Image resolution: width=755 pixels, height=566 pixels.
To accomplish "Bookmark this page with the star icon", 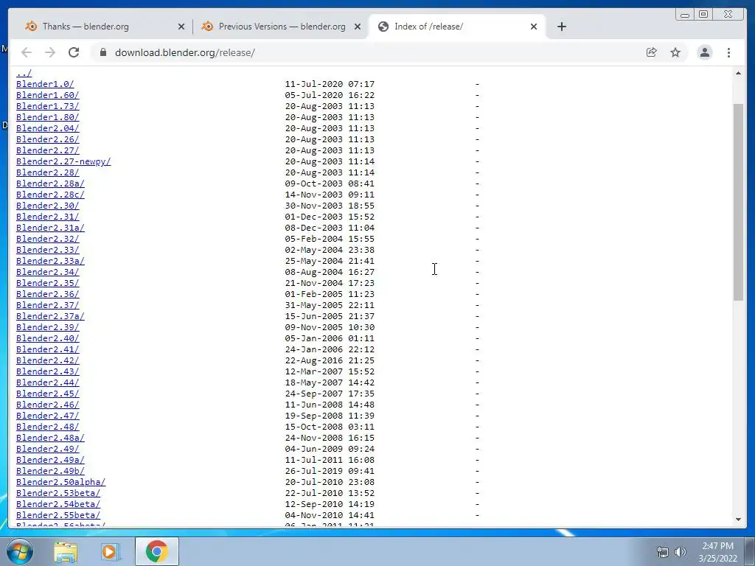I will tap(675, 52).
